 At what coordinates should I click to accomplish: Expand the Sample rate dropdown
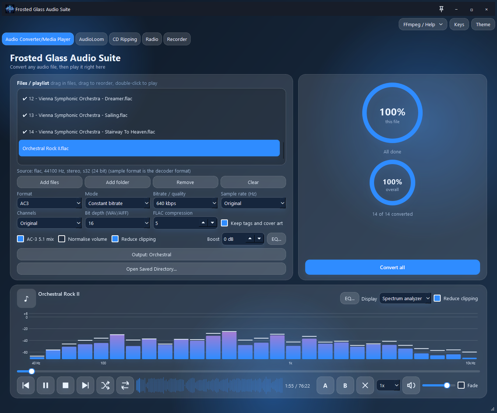[x=253, y=203]
